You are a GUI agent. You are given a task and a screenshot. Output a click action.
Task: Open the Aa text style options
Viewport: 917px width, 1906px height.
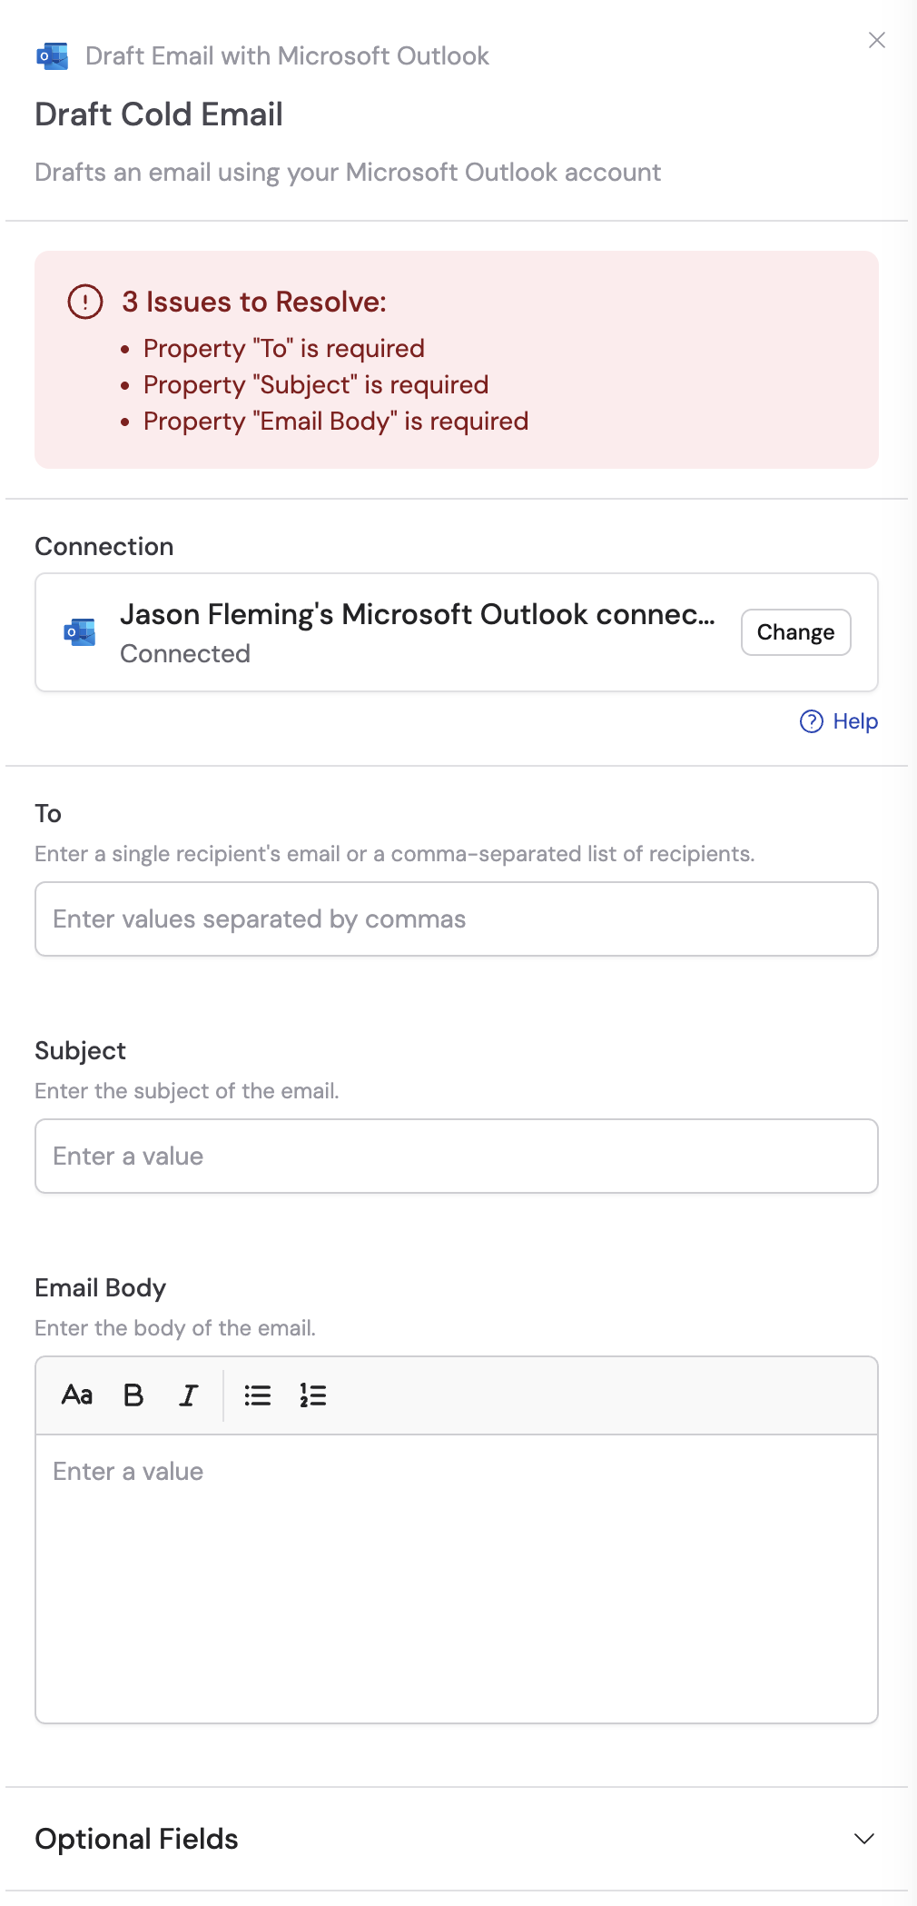click(x=77, y=1395)
